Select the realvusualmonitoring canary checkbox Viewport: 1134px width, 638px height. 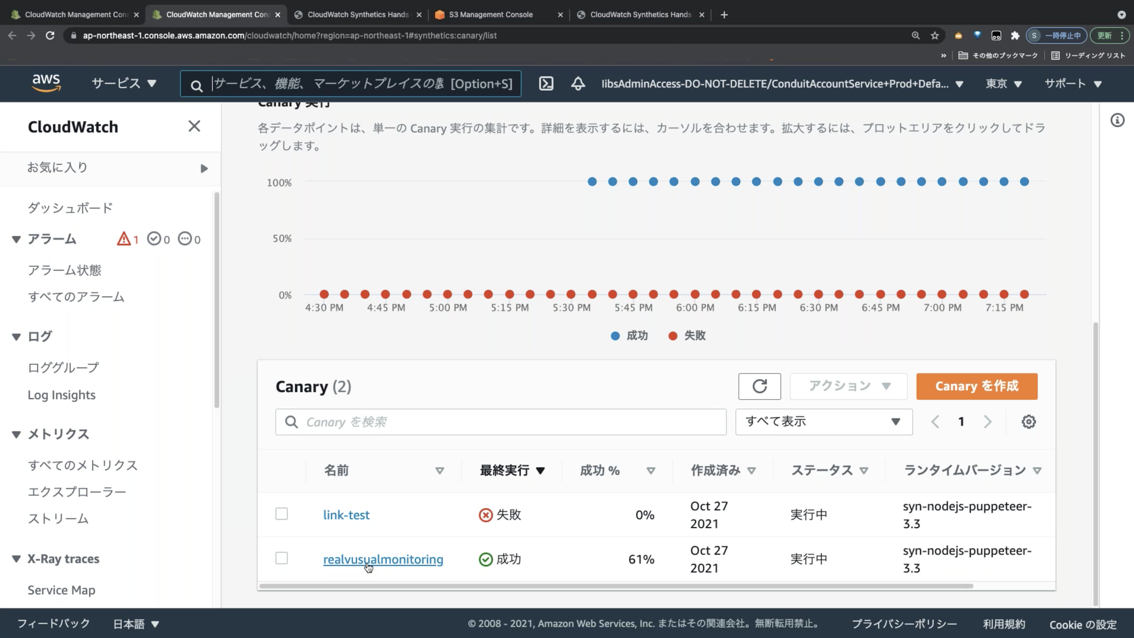[x=281, y=558]
